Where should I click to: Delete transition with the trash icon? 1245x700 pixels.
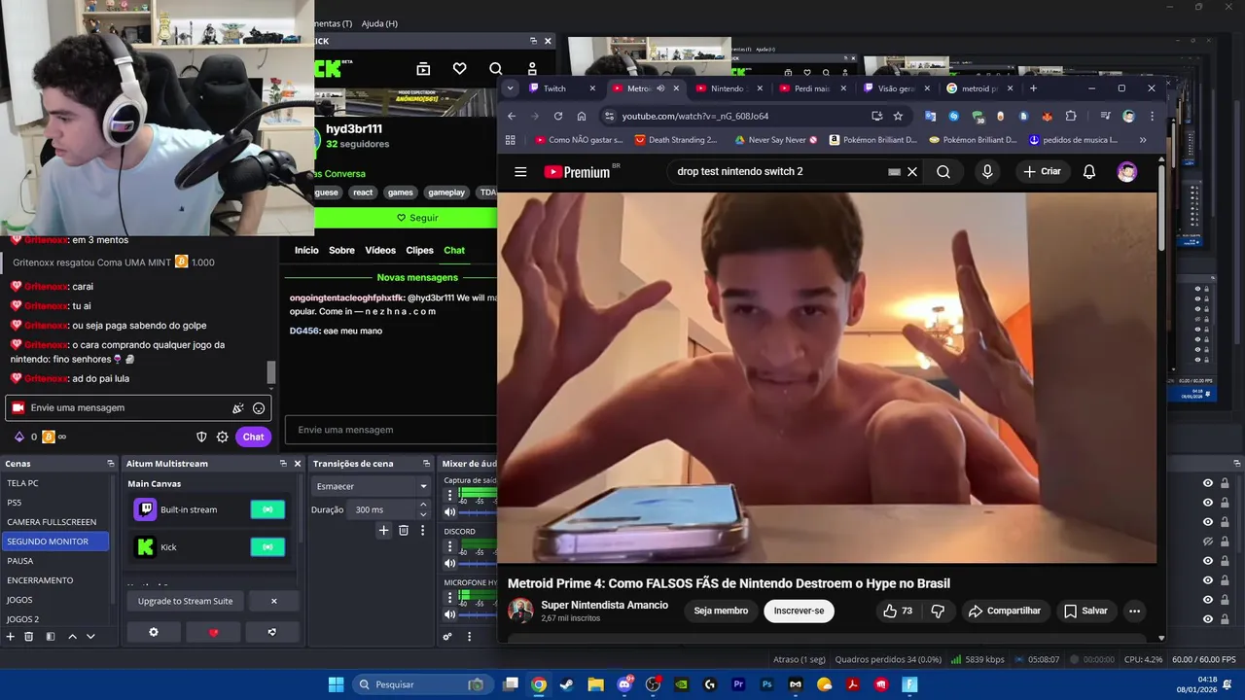pyautogui.click(x=403, y=530)
